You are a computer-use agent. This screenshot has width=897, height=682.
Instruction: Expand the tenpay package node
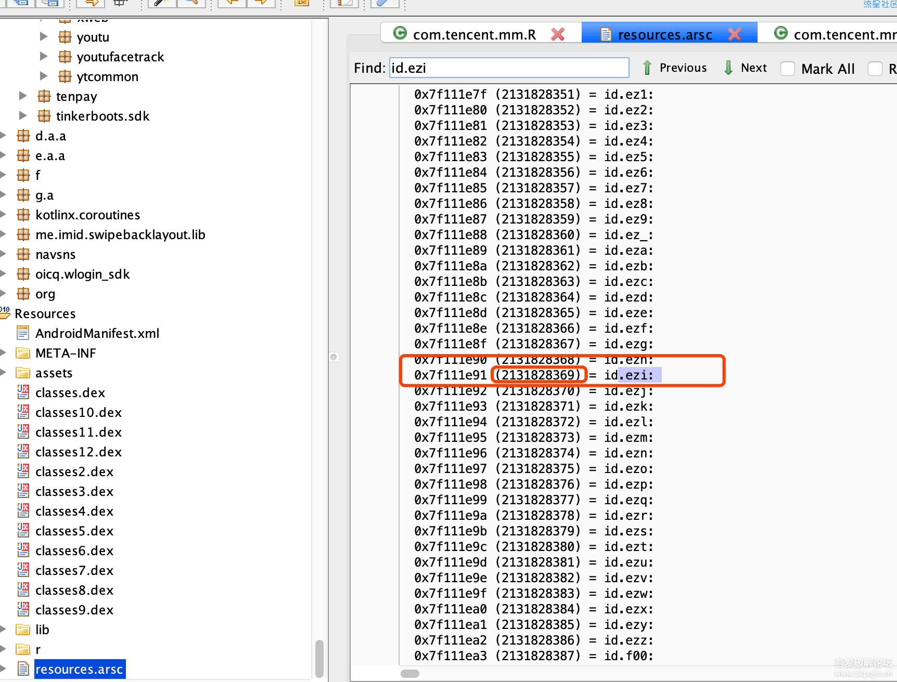point(23,96)
